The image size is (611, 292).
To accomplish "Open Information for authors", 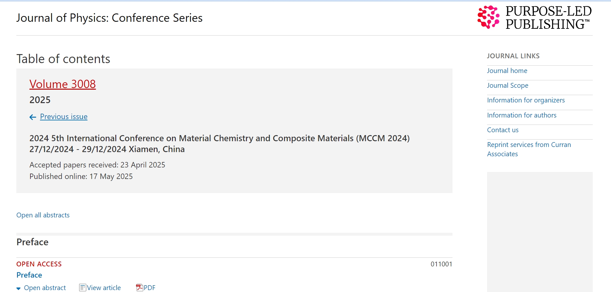I will click(x=522, y=115).
